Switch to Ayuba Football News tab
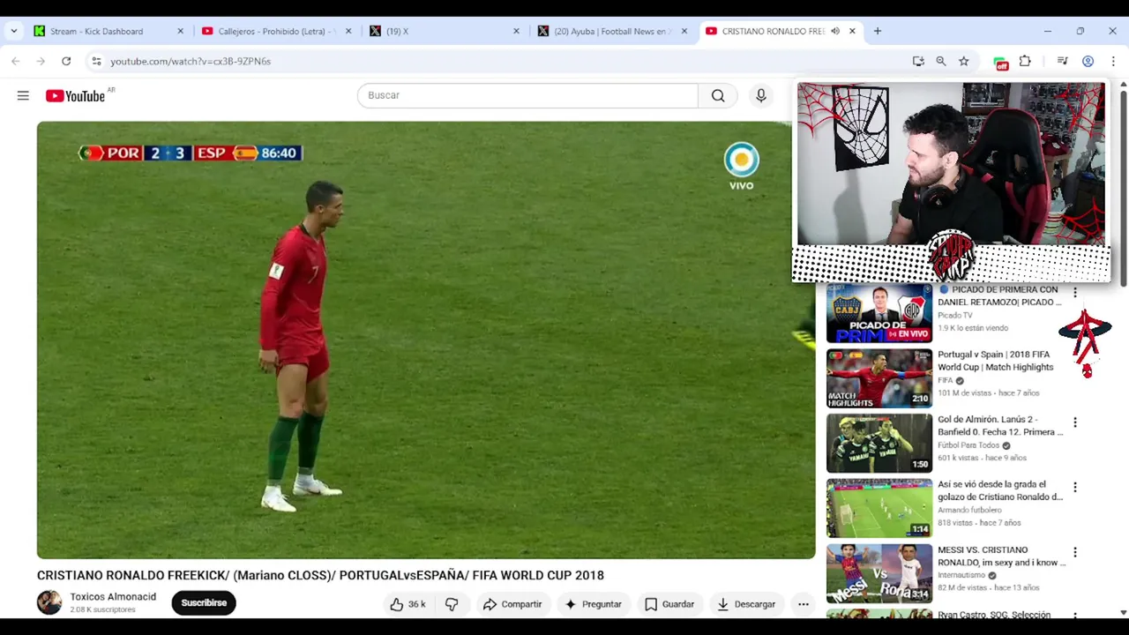Screen dimensions: 1129x635 pyautogui.click(x=612, y=31)
